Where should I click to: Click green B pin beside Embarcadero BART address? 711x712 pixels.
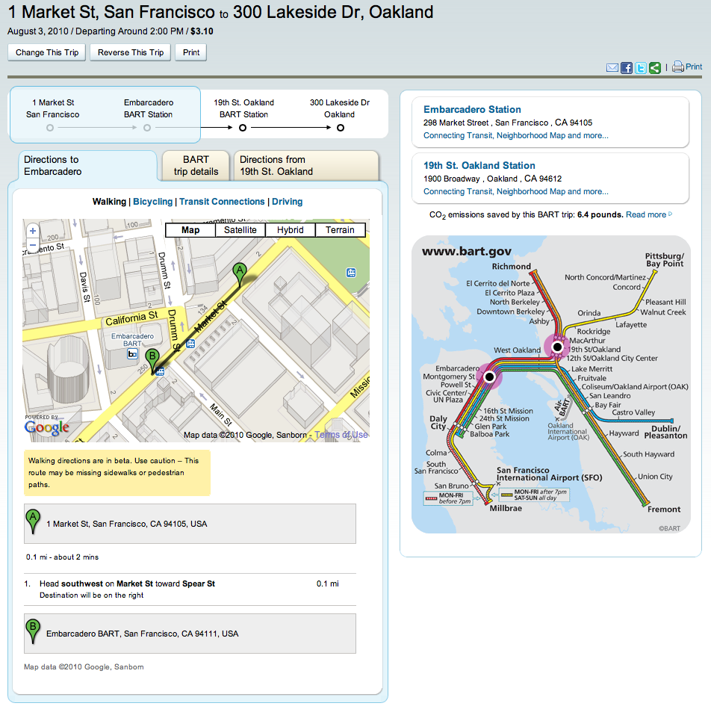click(x=33, y=631)
